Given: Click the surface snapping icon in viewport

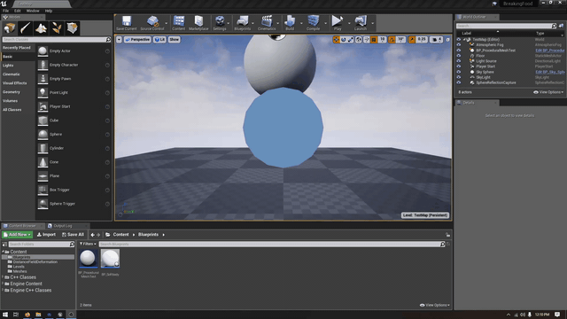Looking at the screenshot, I should 366,39.
